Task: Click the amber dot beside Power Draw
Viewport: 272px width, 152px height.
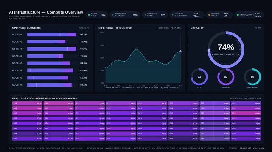Action: coord(209,15)
